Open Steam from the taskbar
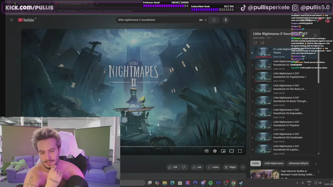Image resolution: width=333 pixels, height=187 pixels. click(x=241, y=183)
